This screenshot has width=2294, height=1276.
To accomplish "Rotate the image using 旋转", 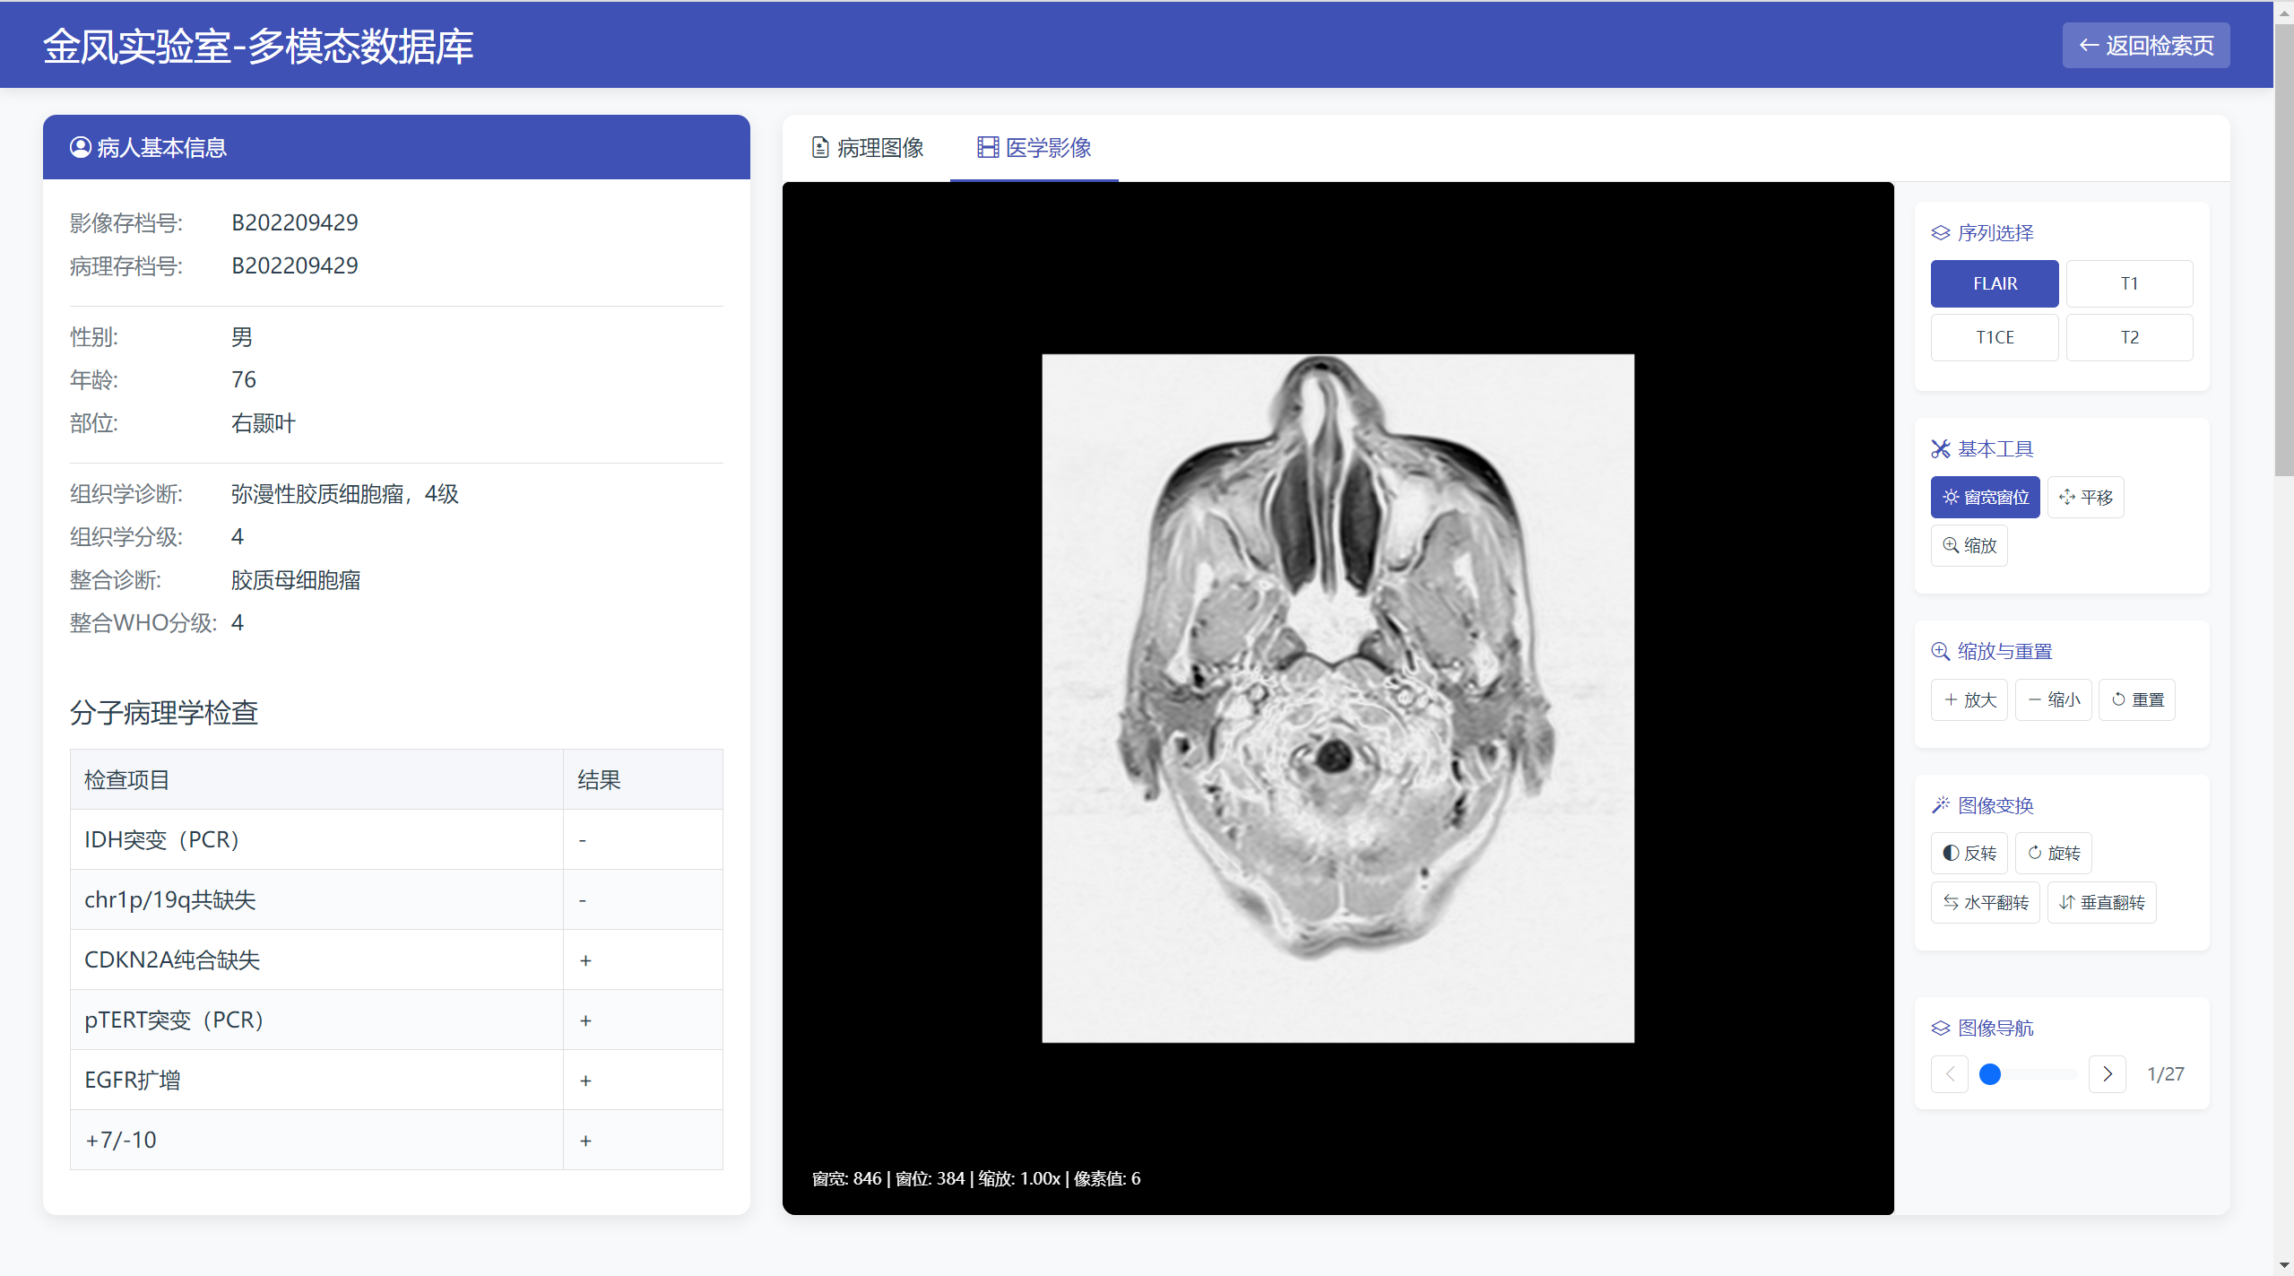I will pos(2053,854).
